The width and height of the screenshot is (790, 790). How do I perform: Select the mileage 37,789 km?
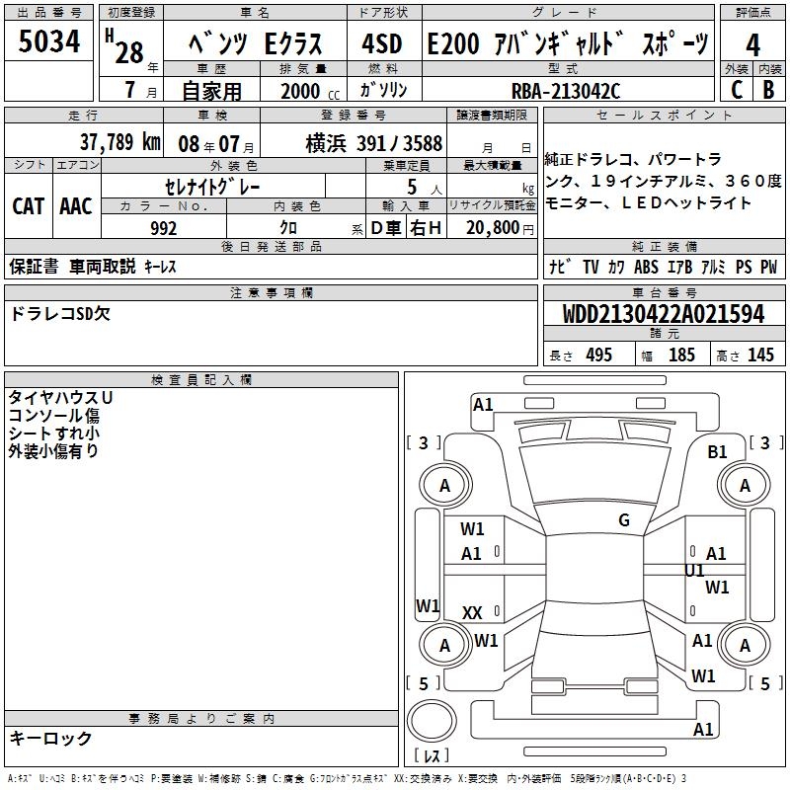119,142
